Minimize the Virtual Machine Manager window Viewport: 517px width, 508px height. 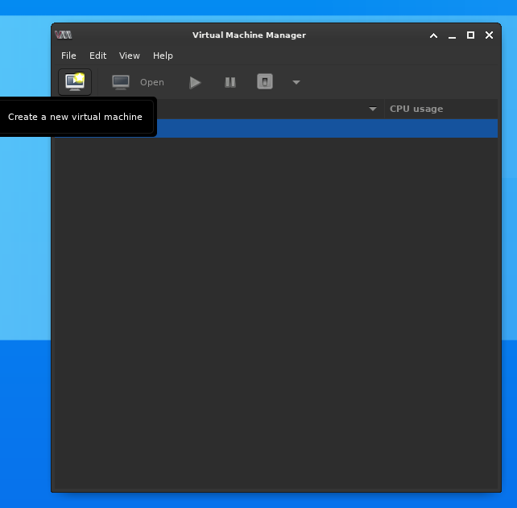(x=452, y=35)
